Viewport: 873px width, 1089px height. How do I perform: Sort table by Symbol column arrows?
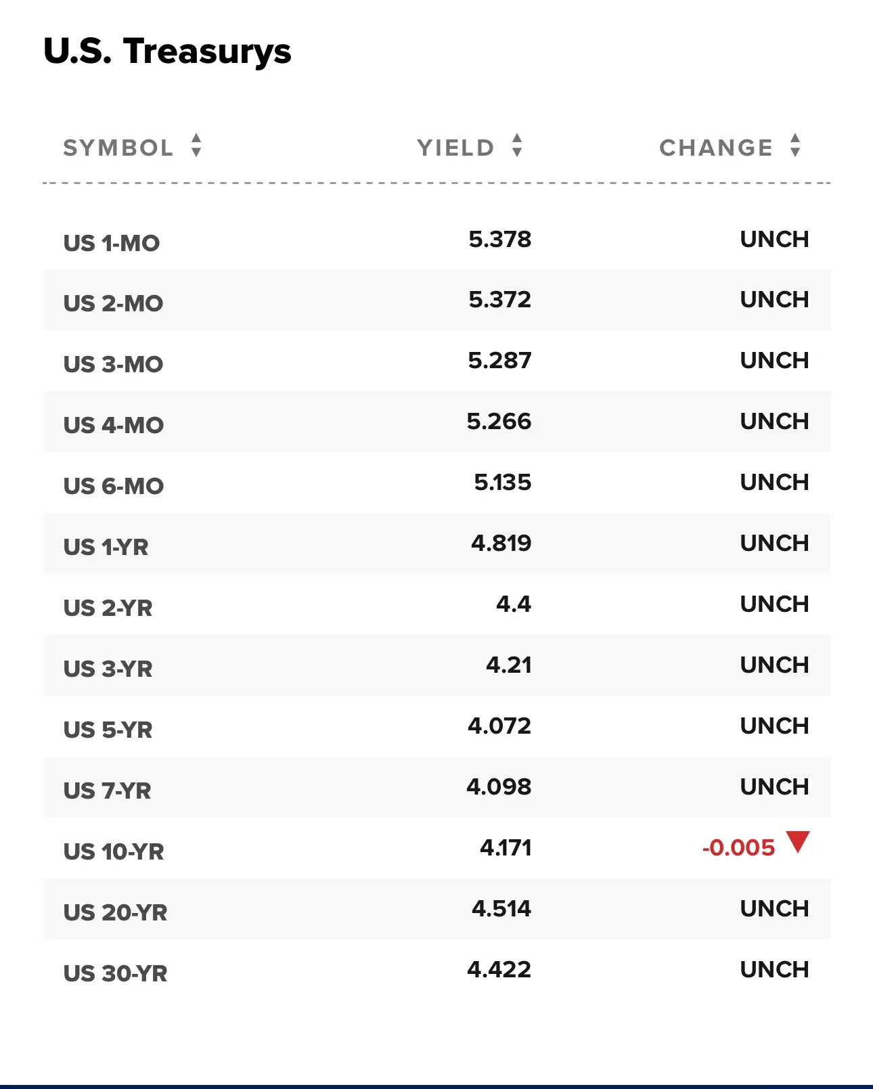pos(196,146)
